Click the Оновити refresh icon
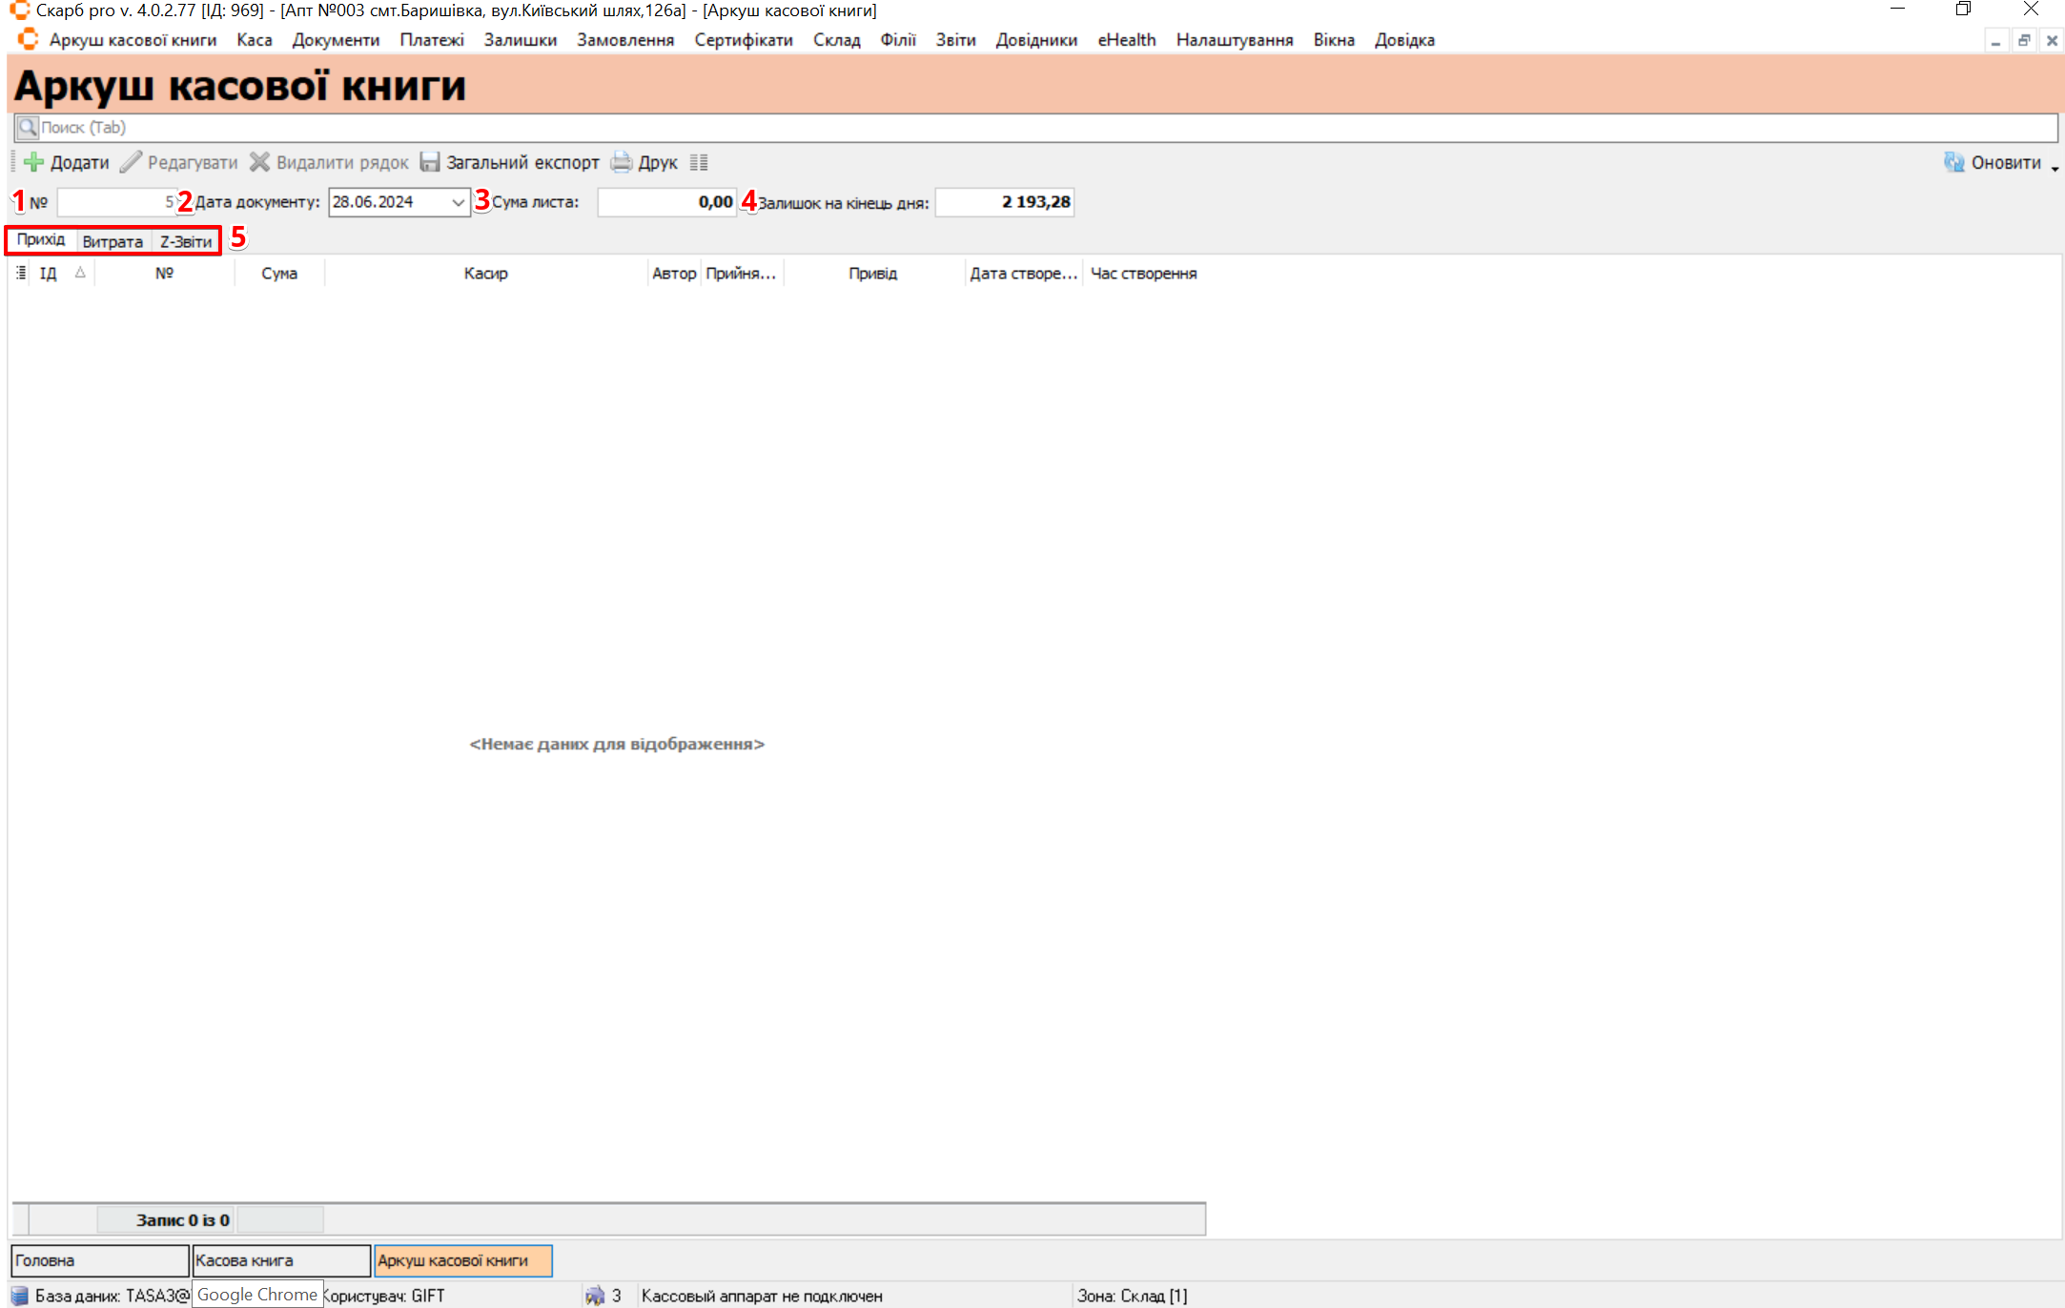Screen dimensions: 2065x1308 pos(1953,162)
